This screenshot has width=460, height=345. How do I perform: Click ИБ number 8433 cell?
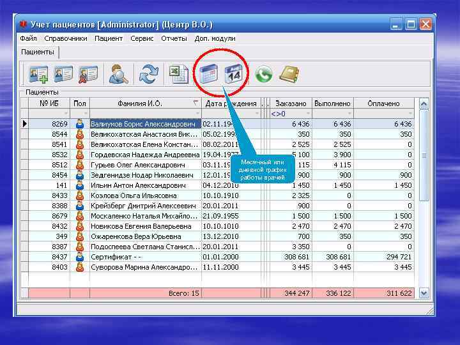point(49,195)
